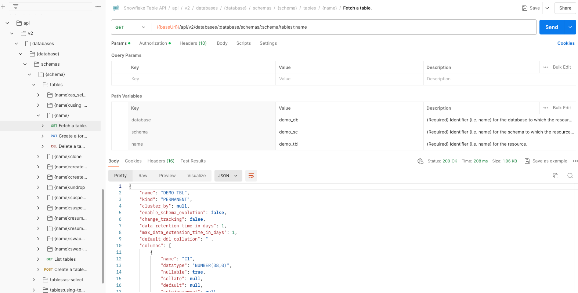Open the Headers (10) request tab
This screenshot has width=578, height=293.
193,43
